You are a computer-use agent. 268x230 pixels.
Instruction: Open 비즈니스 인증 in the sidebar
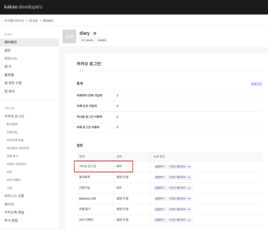tap(14, 196)
